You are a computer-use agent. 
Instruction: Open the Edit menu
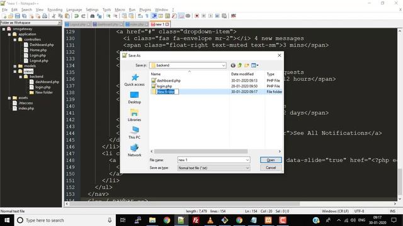pyautogui.click(x=14, y=10)
